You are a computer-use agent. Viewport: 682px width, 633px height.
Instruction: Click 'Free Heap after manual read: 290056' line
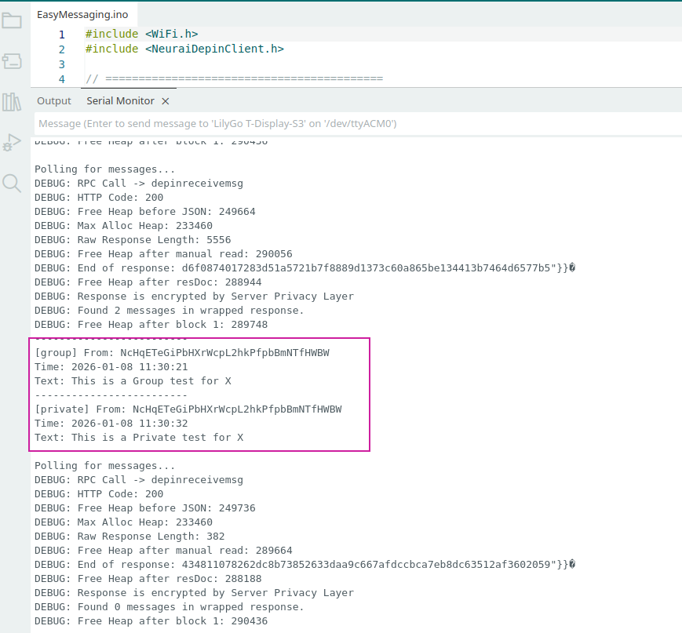163,254
